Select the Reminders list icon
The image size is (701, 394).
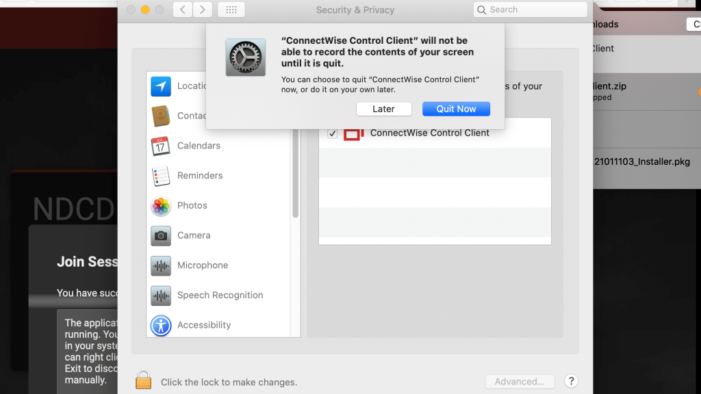161,176
